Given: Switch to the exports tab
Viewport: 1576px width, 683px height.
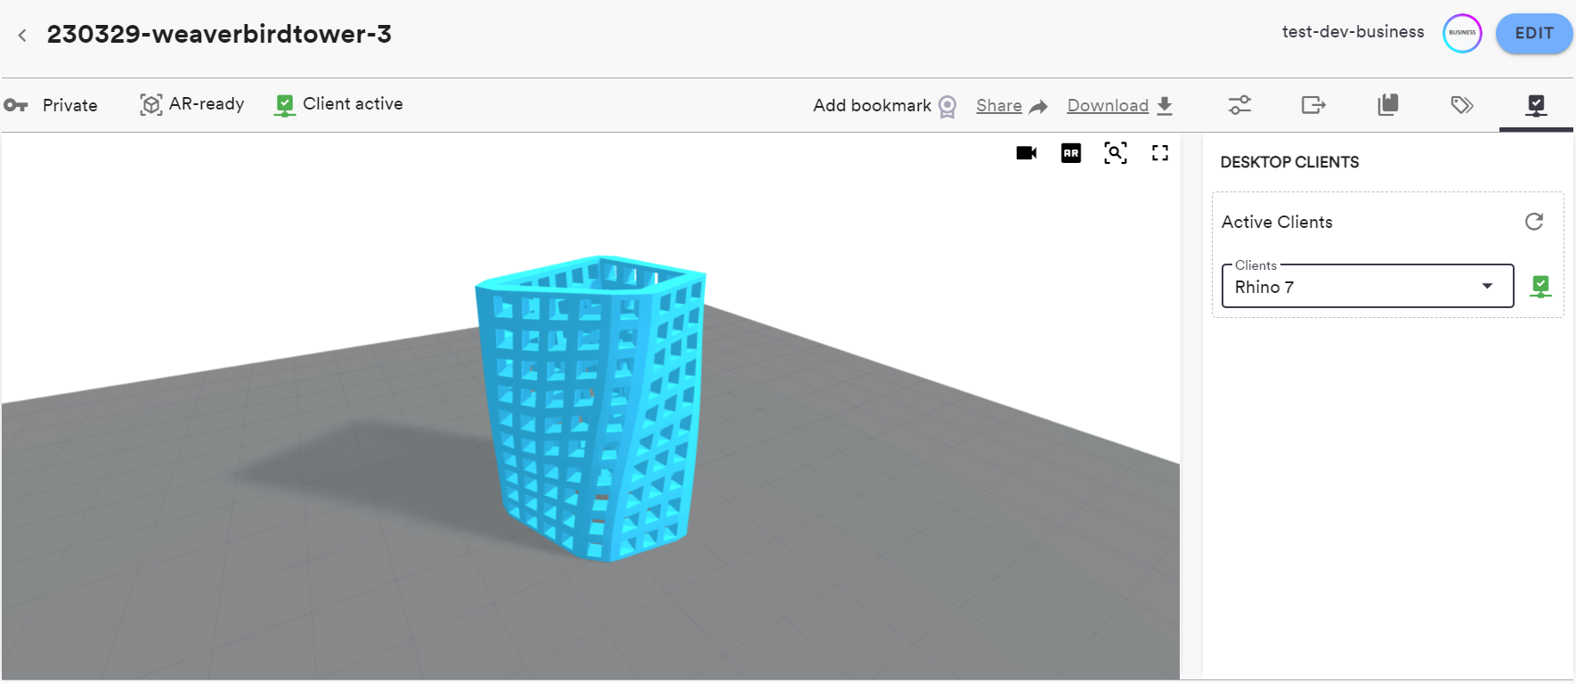Looking at the screenshot, I should pyautogui.click(x=1313, y=105).
